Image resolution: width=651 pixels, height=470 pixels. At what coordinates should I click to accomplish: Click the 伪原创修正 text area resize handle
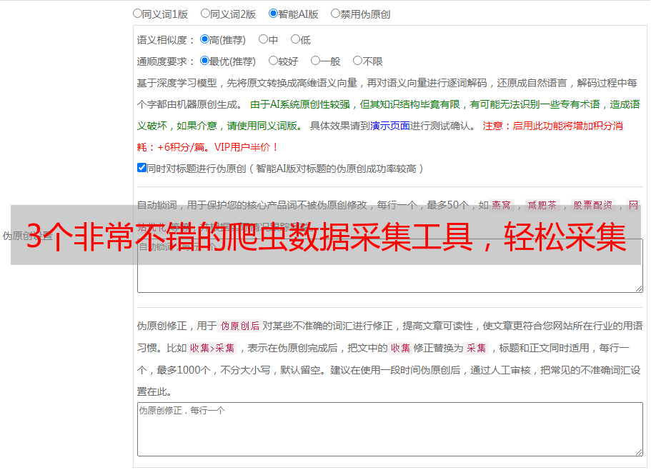638,451
